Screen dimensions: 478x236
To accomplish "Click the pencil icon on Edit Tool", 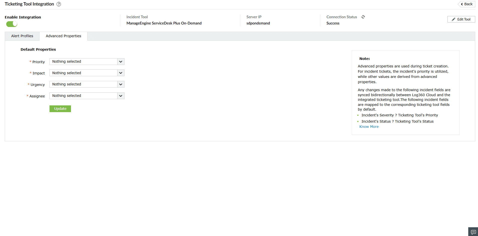I will 453,19.
